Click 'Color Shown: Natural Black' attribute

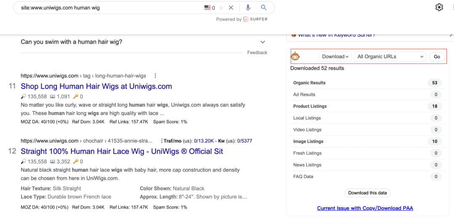coord(172,188)
